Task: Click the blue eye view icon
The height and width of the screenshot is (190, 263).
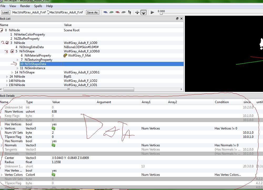Action: click(x=105, y=12)
